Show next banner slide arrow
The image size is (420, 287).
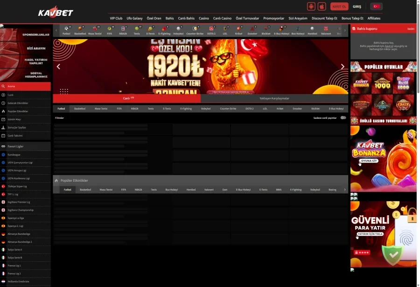pos(343,67)
